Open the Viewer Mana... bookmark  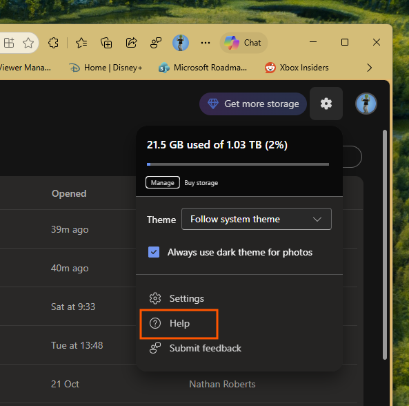tap(26, 68)
